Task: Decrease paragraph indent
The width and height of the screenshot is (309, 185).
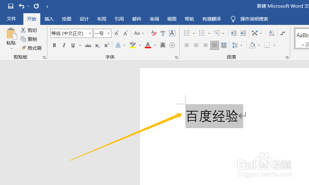Action: tap(234, 33)
